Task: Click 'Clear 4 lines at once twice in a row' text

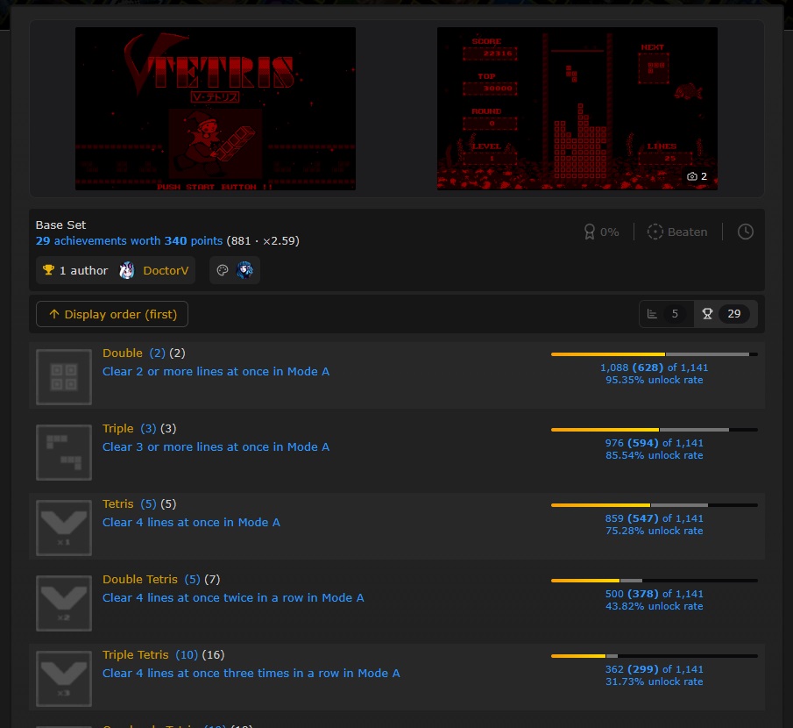Action: click(233, 598)
